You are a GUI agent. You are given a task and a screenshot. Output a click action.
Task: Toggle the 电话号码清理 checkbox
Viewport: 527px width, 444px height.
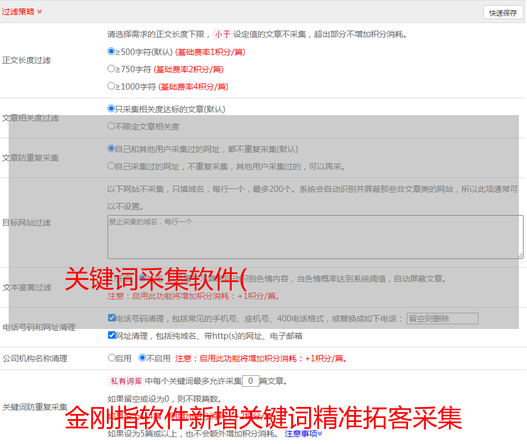point(112,318)
